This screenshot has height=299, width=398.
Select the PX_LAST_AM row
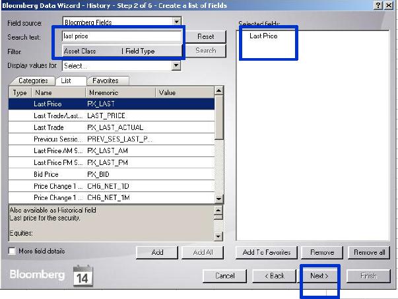(x=112, y=150)
